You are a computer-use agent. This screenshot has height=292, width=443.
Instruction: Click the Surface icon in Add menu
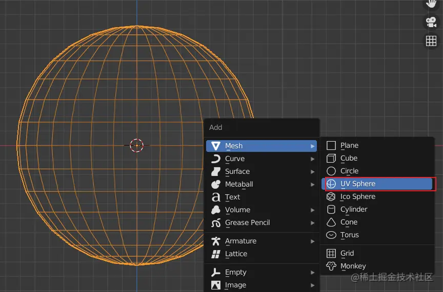[215, 171]
